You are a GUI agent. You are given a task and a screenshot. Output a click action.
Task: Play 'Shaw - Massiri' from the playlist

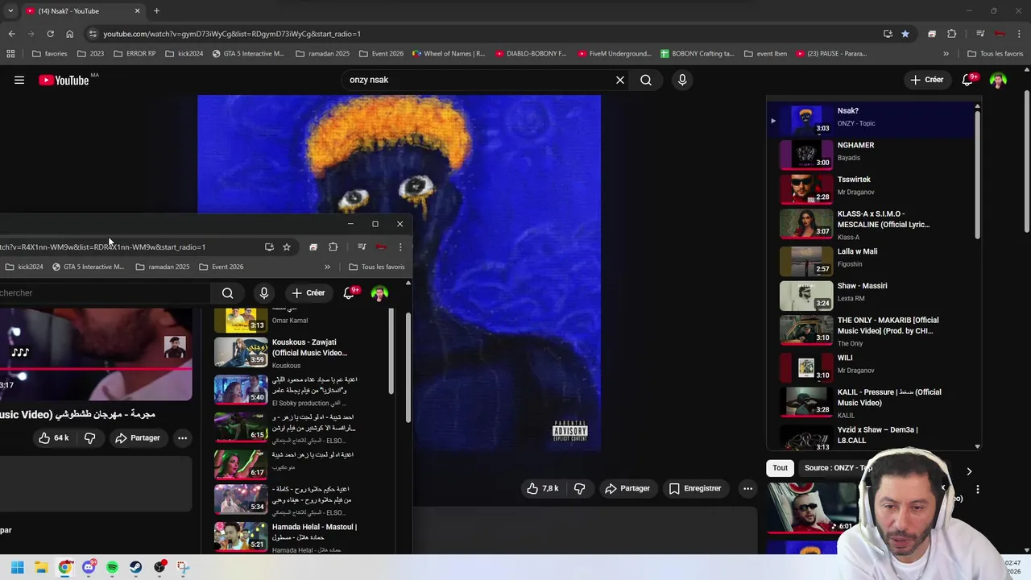click(x=873, y=295)
